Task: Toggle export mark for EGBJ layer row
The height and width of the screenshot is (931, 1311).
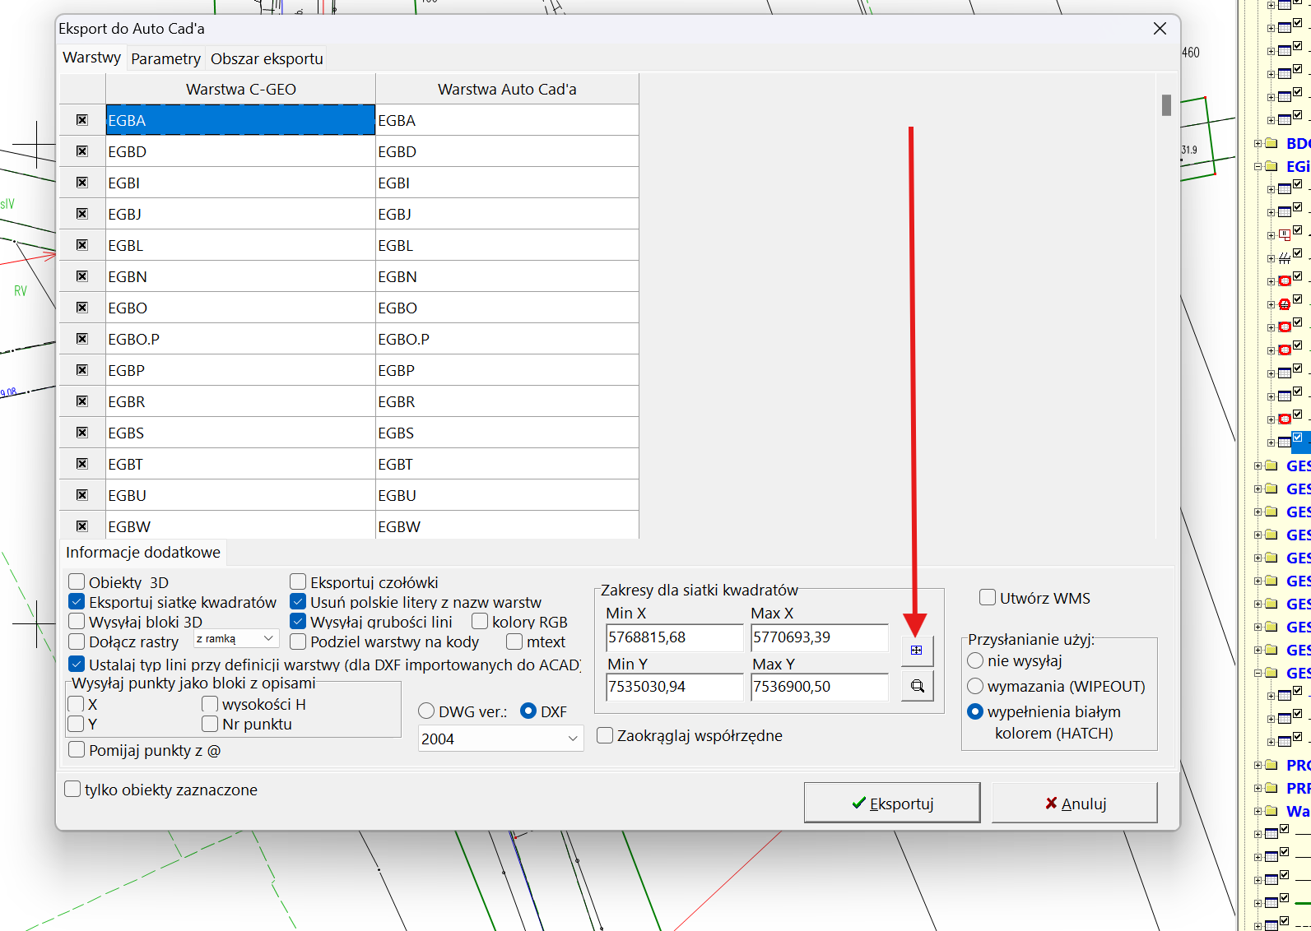Action: click(x=82, y=214)
